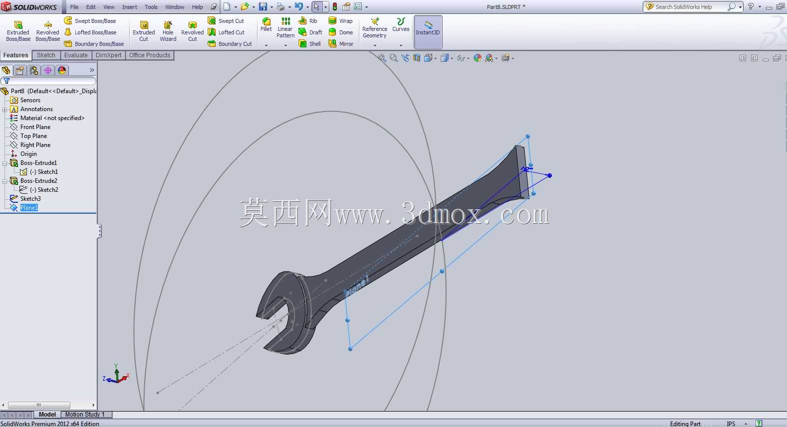The height and width of the screenshot is (427, 787).
Task: Open the Hole Wizard
Action: click(x=168, y=31)
